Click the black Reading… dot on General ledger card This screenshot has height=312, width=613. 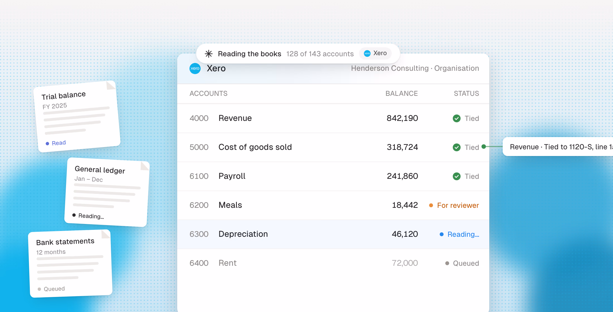pos(74,215)
